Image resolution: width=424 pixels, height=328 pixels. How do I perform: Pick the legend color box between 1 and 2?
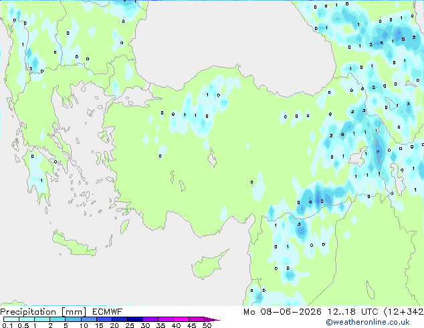(x=42, y=319)
